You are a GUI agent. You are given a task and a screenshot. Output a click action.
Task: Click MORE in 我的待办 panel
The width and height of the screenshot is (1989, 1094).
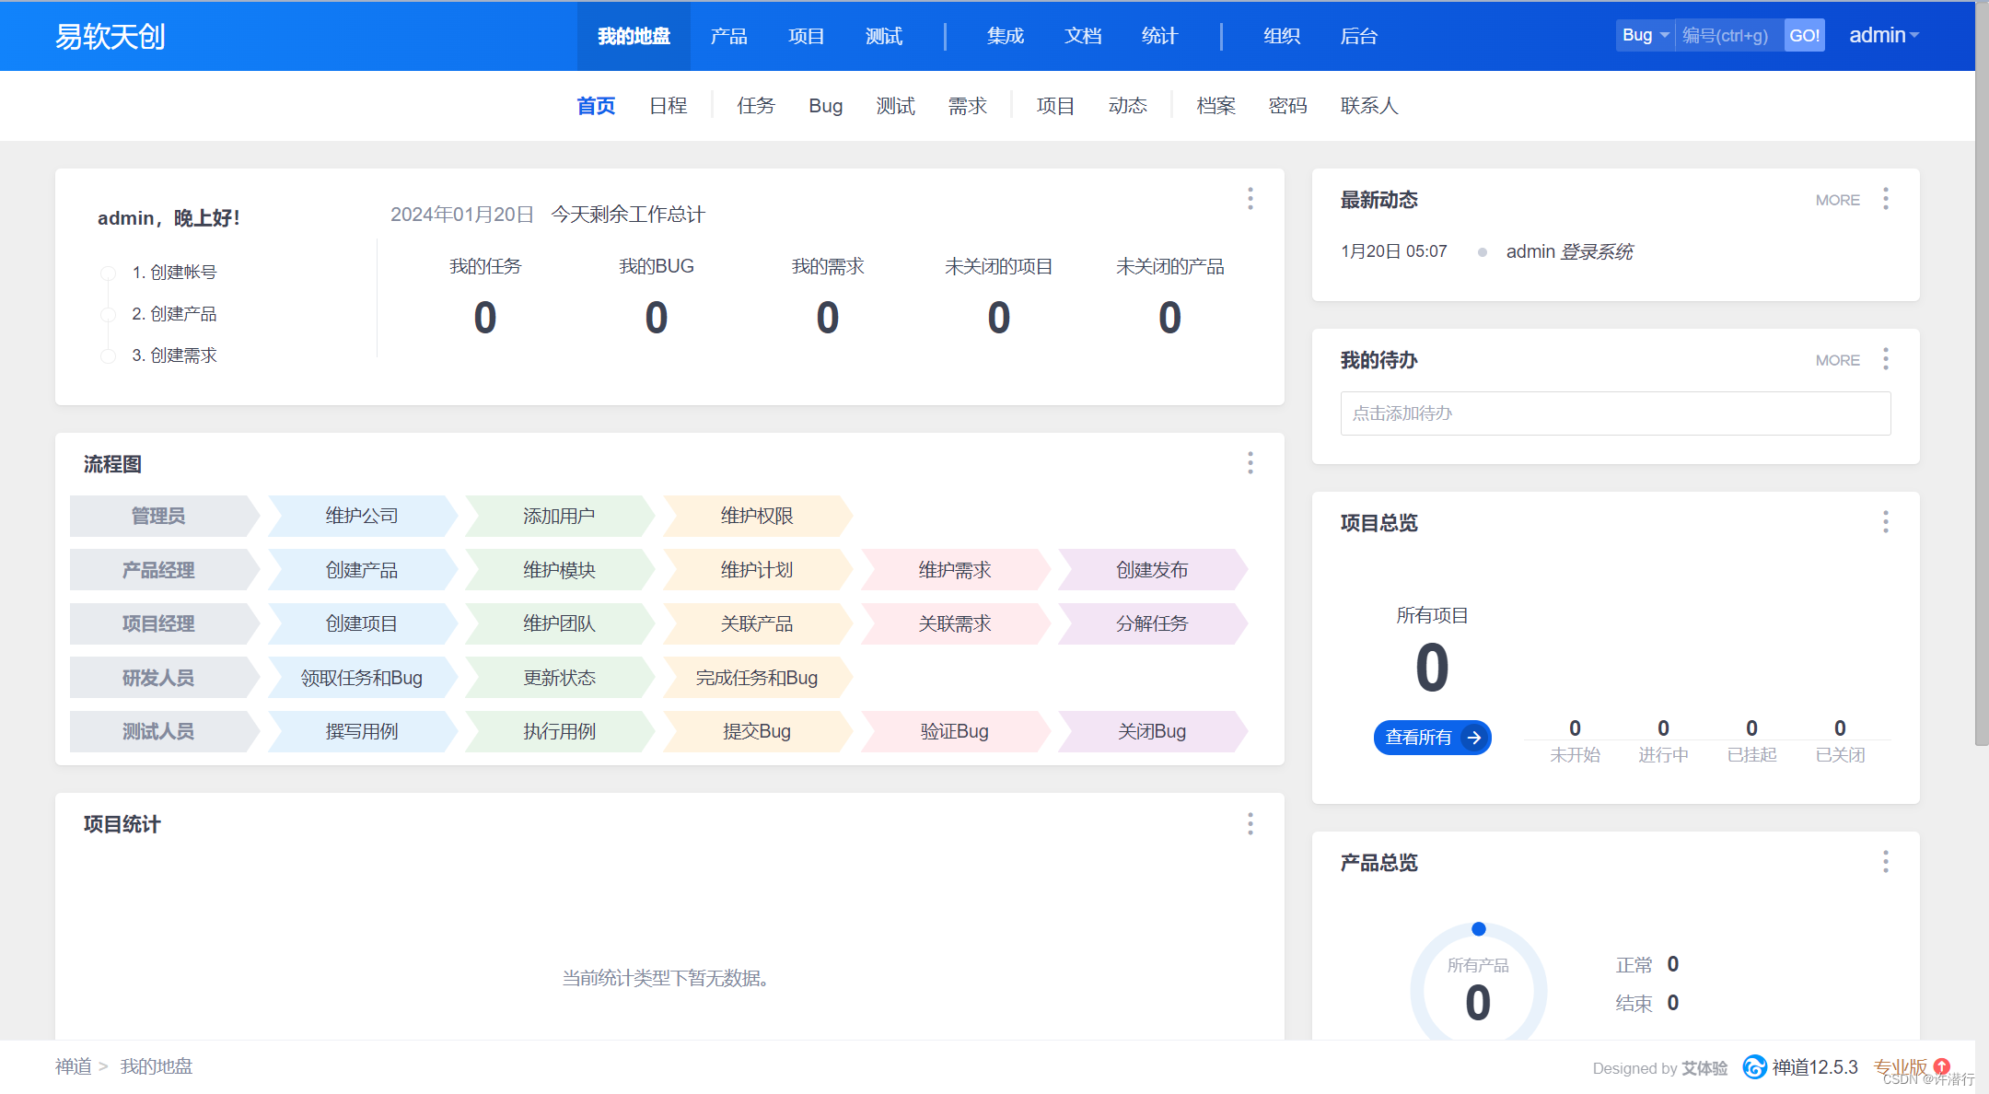[1837, 360]
